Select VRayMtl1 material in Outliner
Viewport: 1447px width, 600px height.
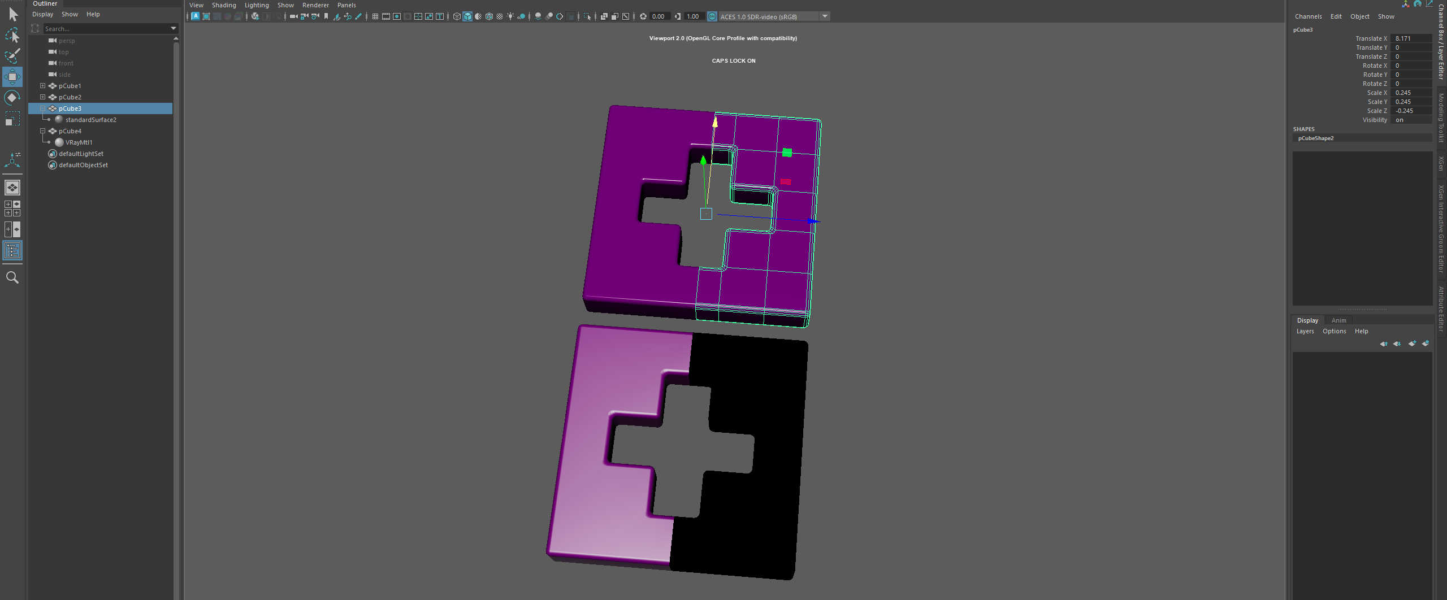click(79, 142)
